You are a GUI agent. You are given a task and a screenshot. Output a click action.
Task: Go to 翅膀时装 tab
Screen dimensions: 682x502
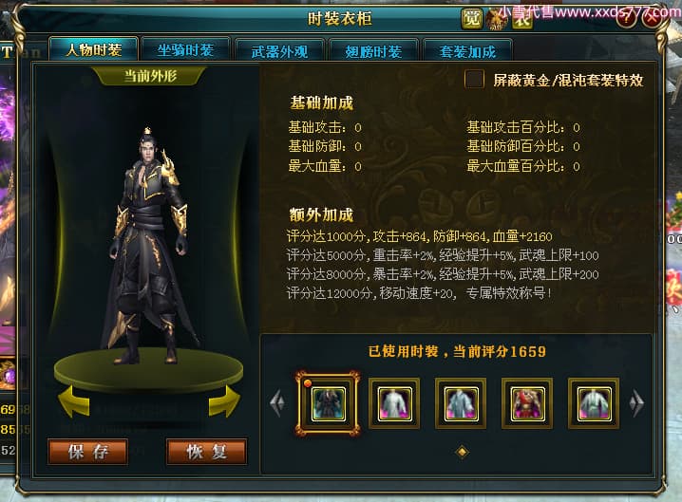point(373,51)
